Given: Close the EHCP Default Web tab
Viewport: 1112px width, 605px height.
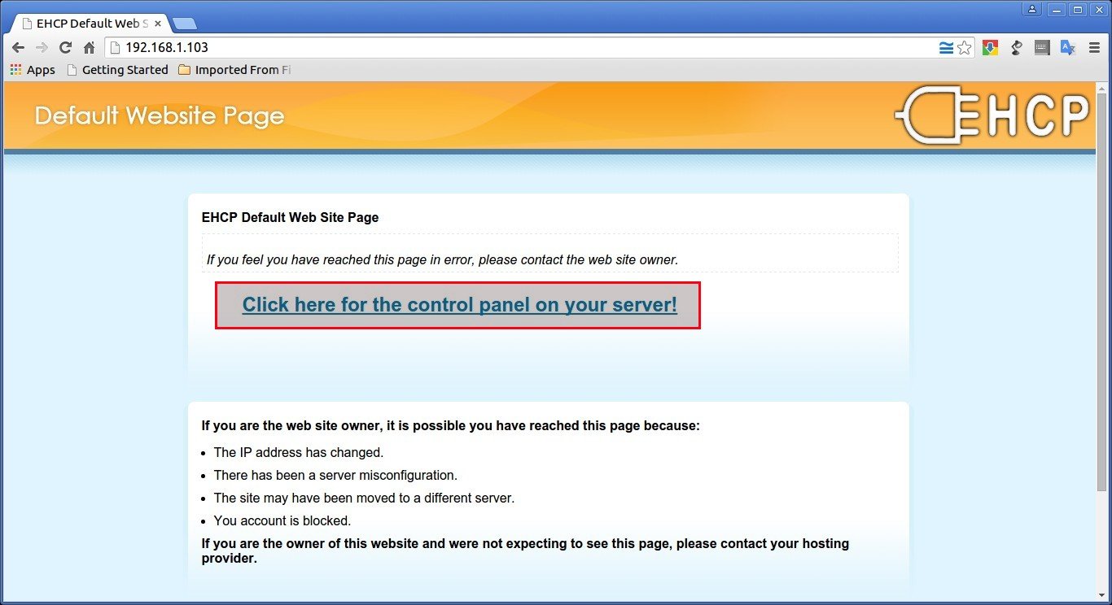Looking at the screenshot, I should [x=158, y=24].
